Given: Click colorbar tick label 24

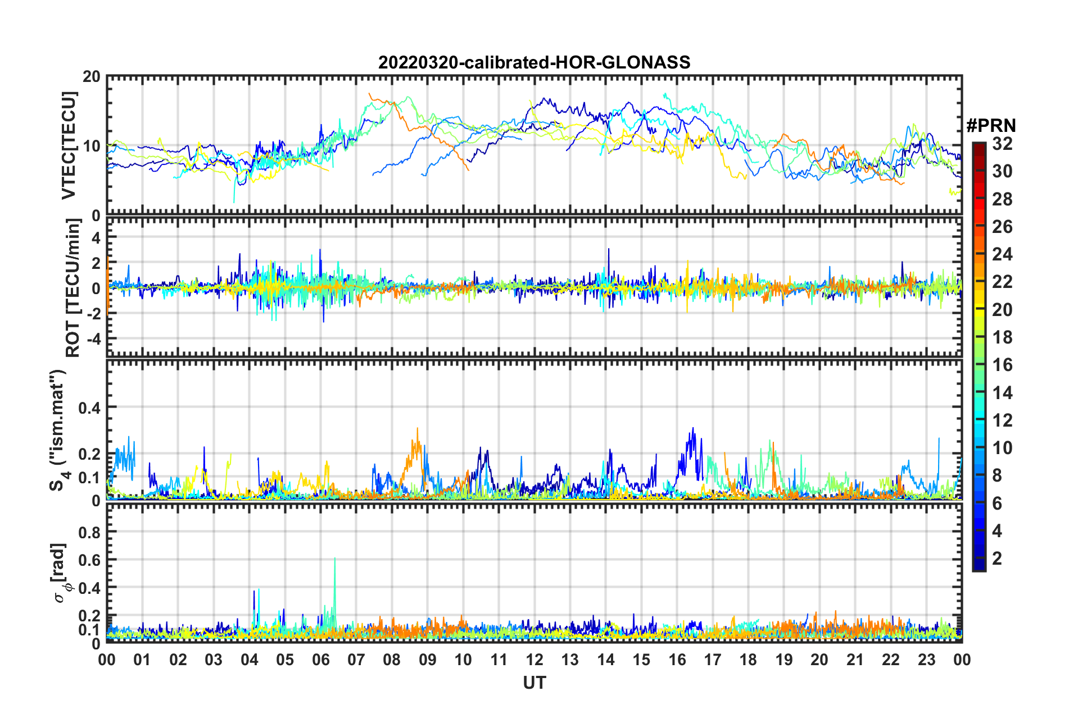Looking at the screenshot, I should (1002, 254).
